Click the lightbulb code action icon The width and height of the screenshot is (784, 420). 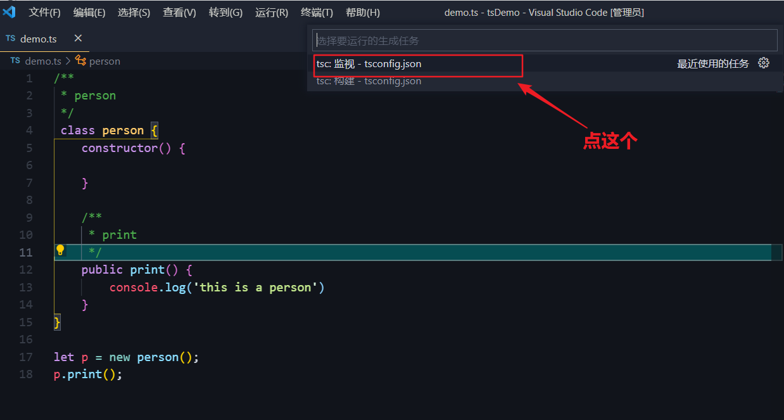60,250
